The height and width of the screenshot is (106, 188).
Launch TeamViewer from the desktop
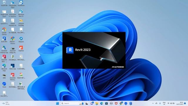click(21, 3)
